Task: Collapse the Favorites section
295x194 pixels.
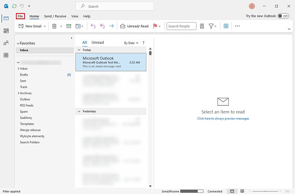Action: tap(18, 43)
